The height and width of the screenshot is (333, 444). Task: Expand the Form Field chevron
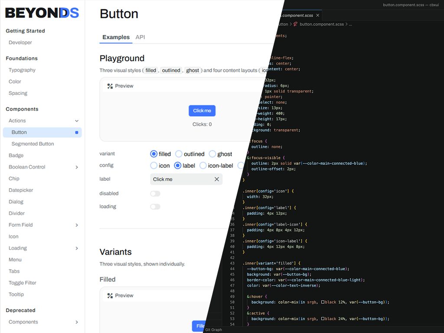tap(77, 225)
